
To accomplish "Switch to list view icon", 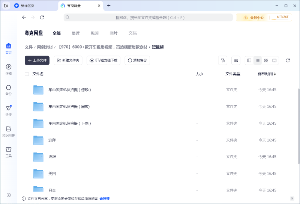I will click(258, 60).
